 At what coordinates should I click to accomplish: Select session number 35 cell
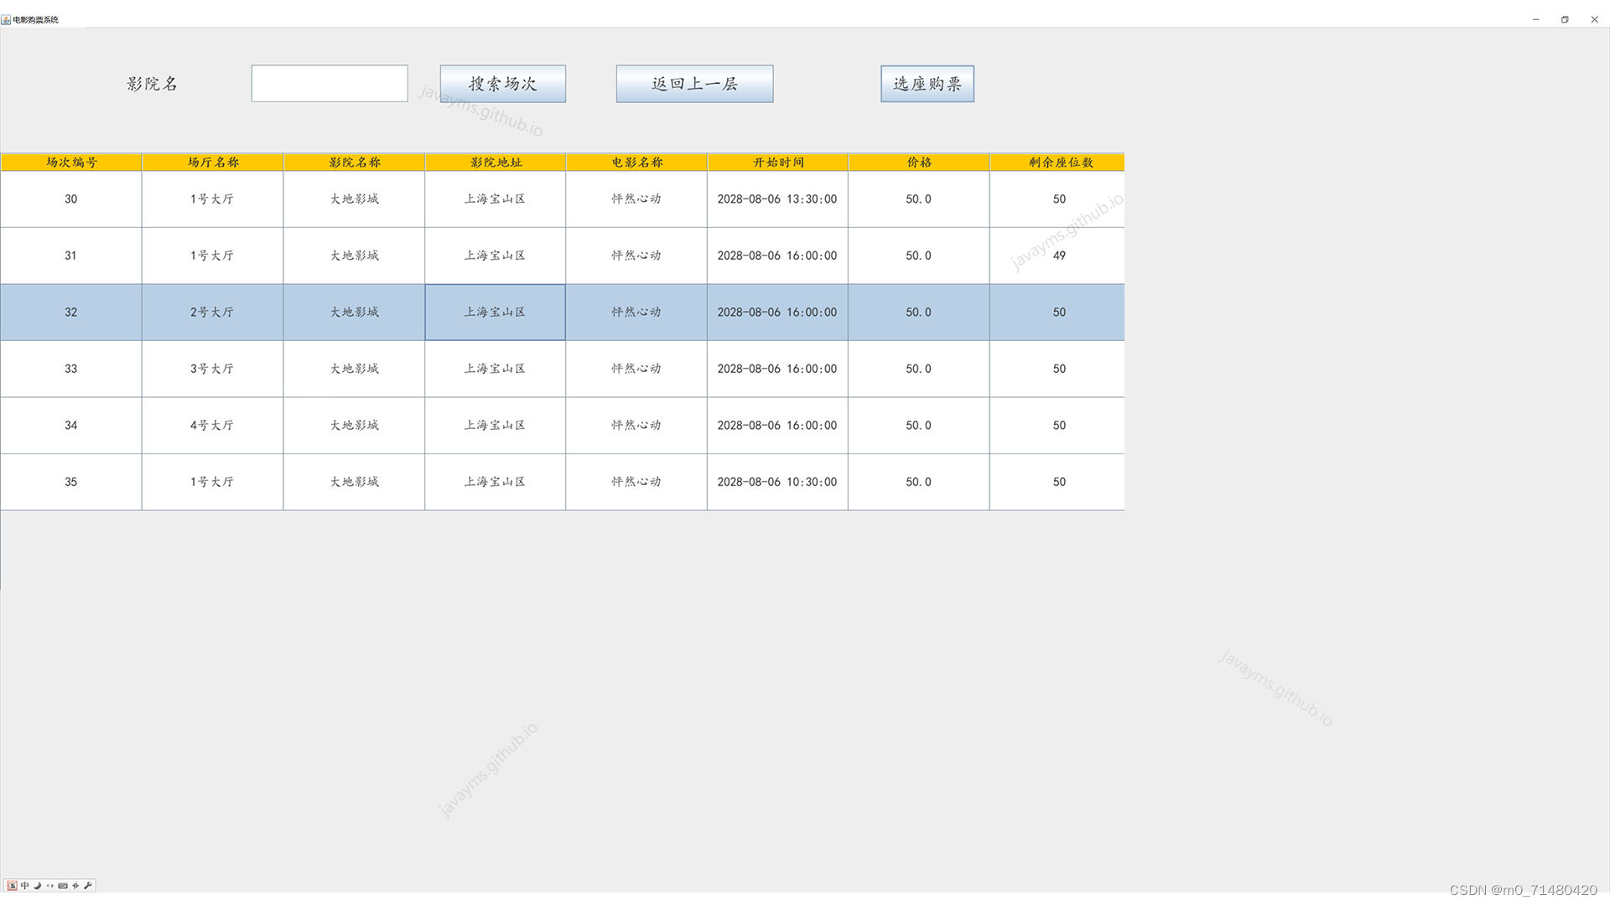(71, 482)
